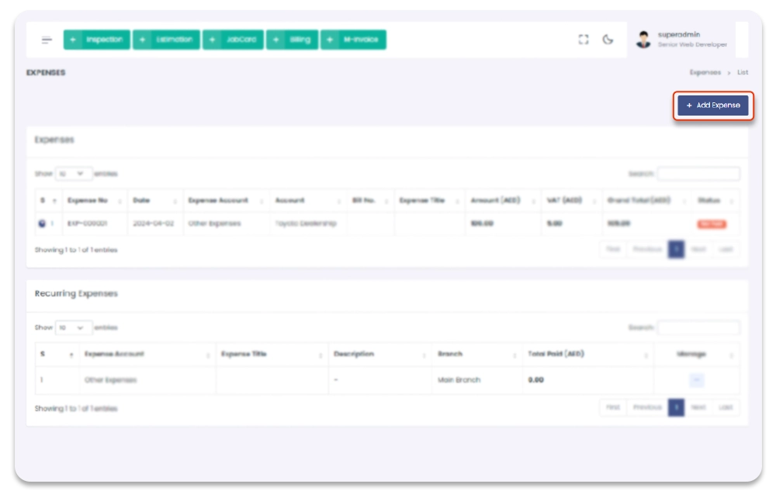Expand row details icon for EXP-000001
Viewport: 776px width, 491px height.
tap(41, 223)
